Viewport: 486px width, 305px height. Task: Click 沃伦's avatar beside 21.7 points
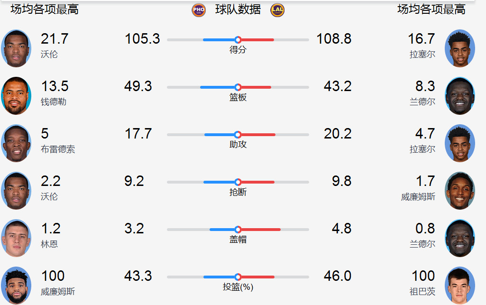16,48
